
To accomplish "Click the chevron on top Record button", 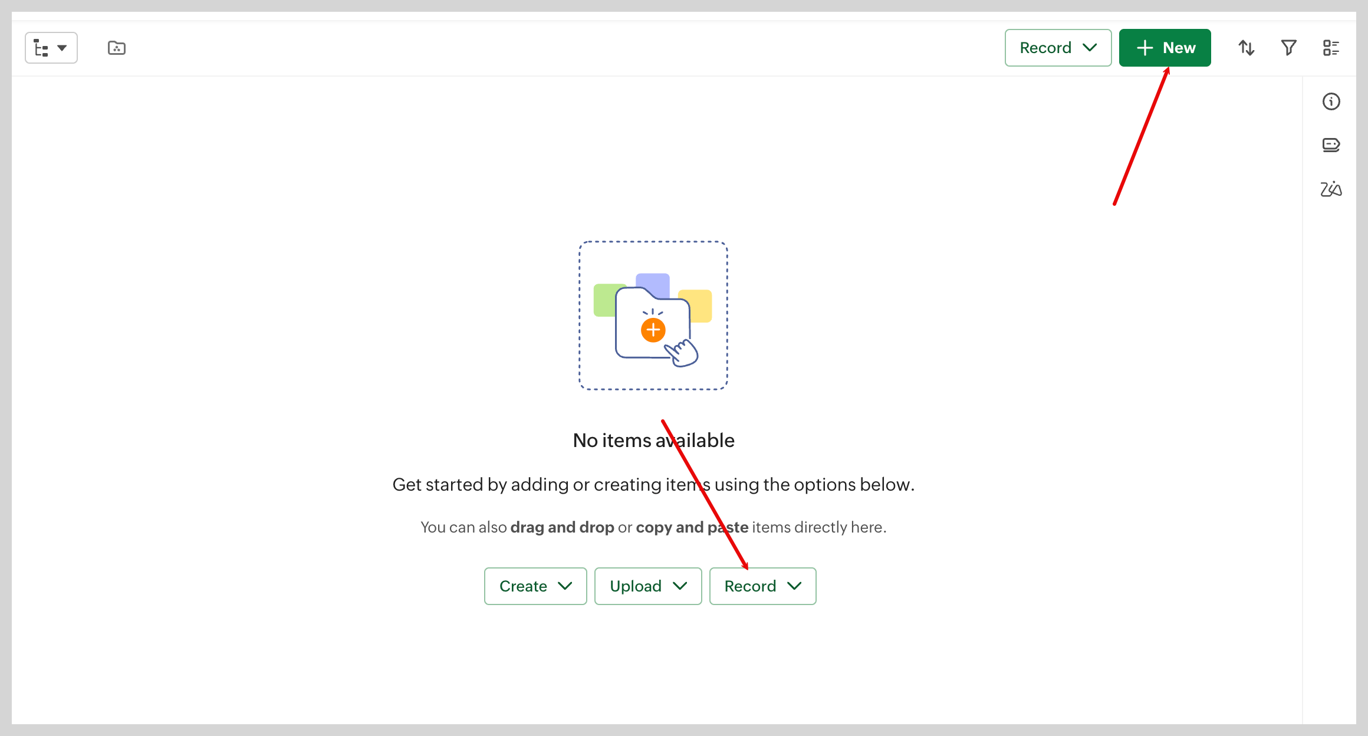I will pyautogui.click(x=1090, y=48).
